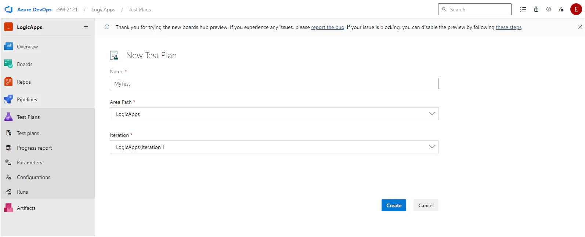Click the e99h2121 organization breadcrumb

pyautogui.click(x=66, y=10)
